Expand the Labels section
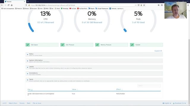The image size is (190, 106). (x=94, y=67)
